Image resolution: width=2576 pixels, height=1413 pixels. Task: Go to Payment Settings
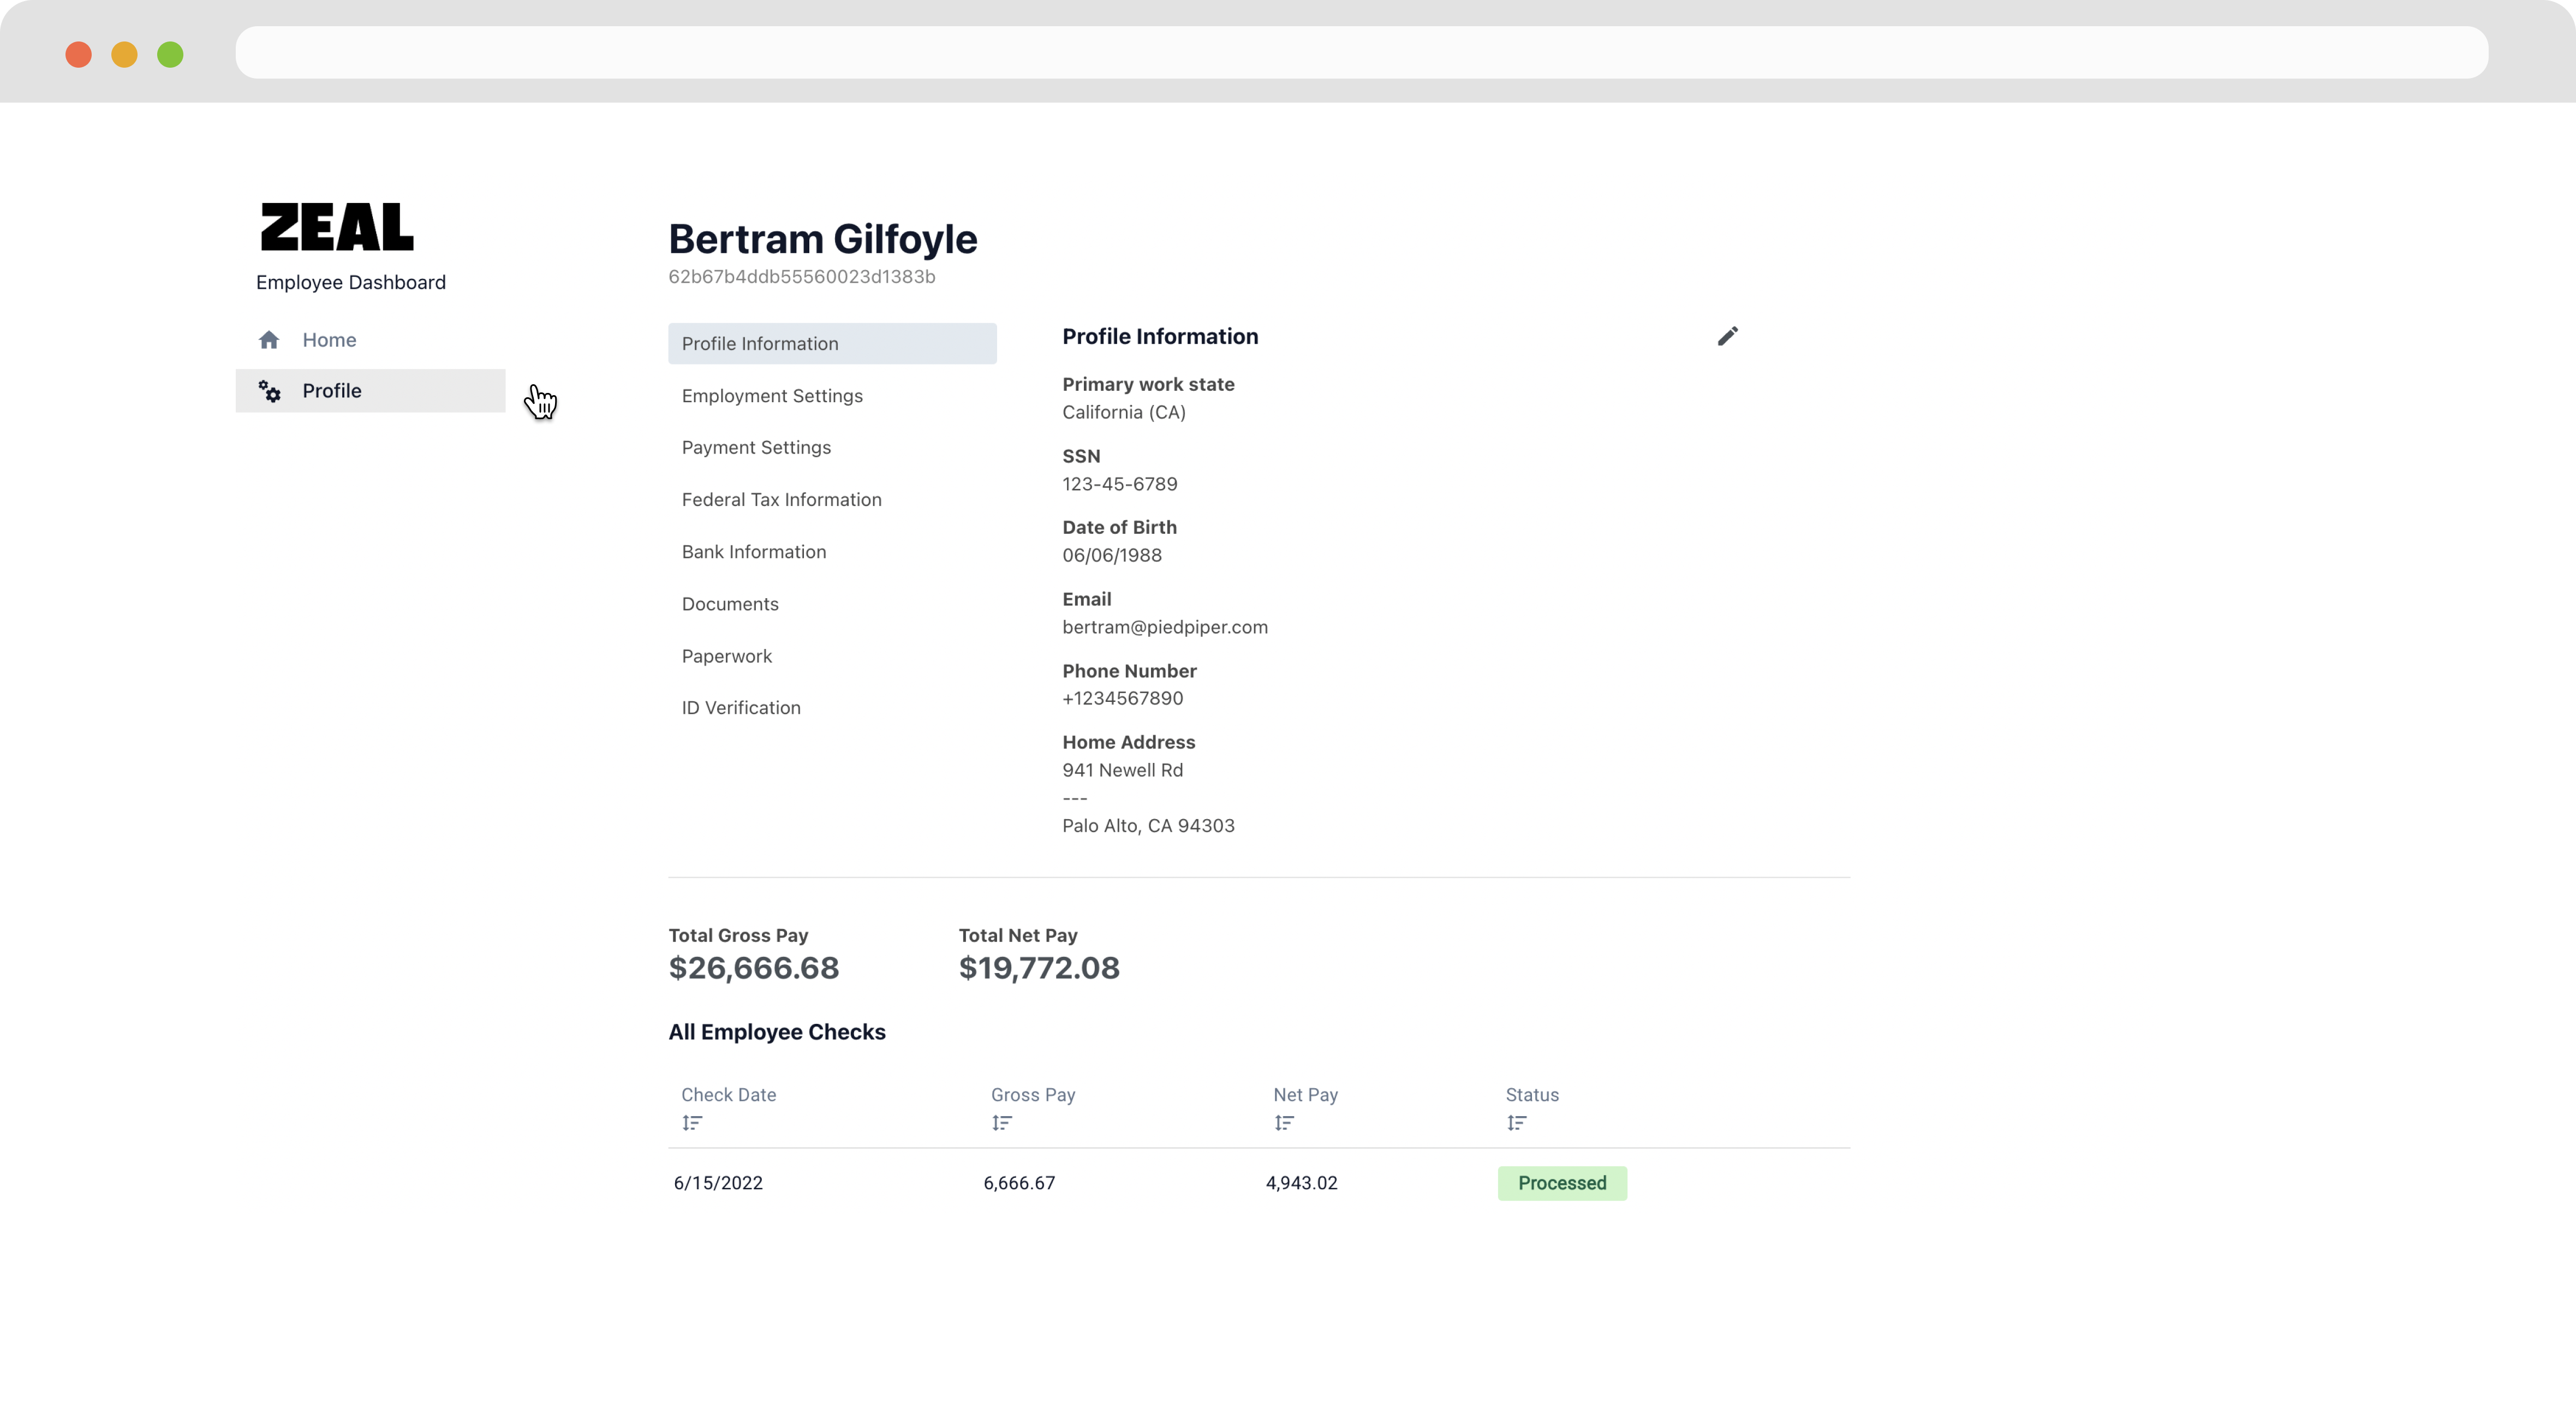click(756, 448)
